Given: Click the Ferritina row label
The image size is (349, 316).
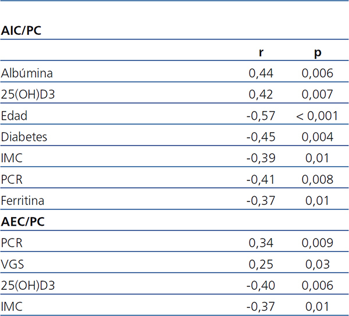Looking at the screenshot, I should point(23,200).
